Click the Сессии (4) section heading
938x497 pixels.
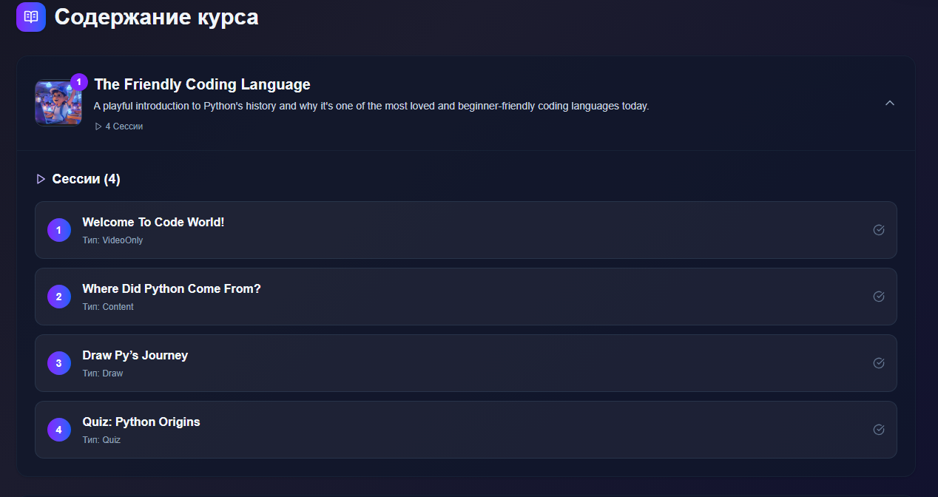point(86,179)
